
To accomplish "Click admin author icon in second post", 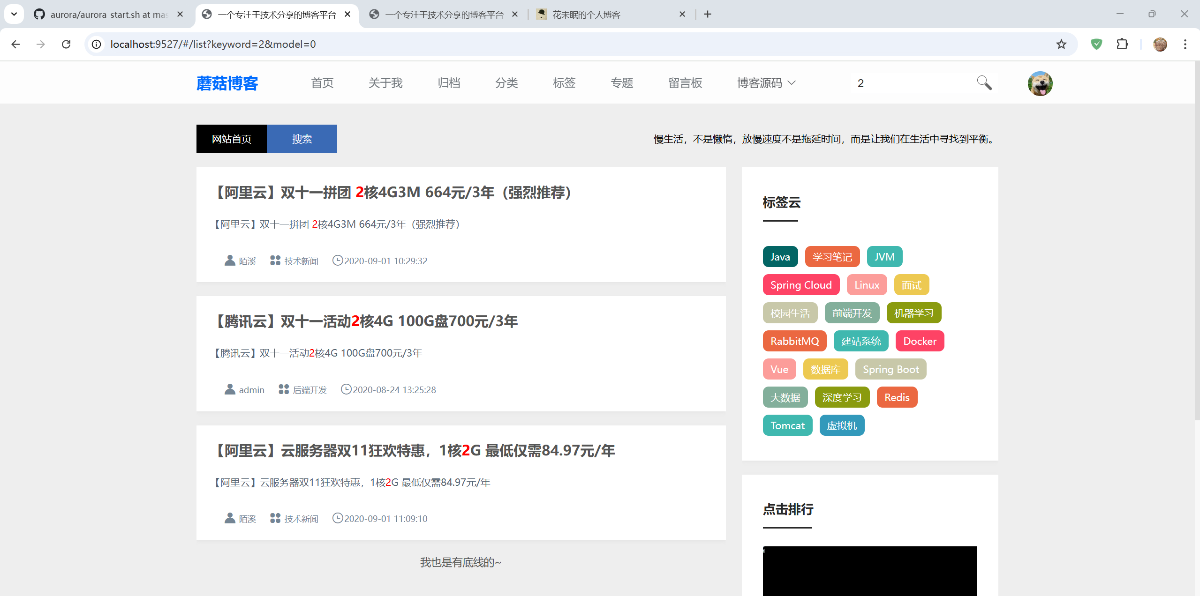I will pyautogui.click(x=229, y=389).
